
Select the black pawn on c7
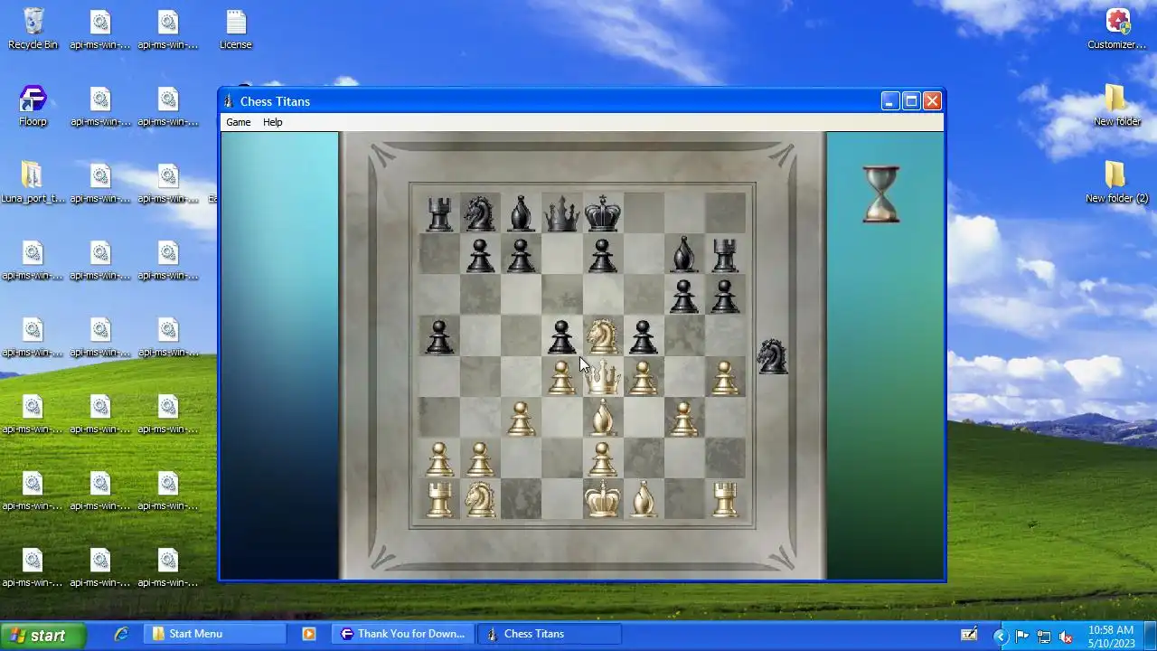click(521, 256)
